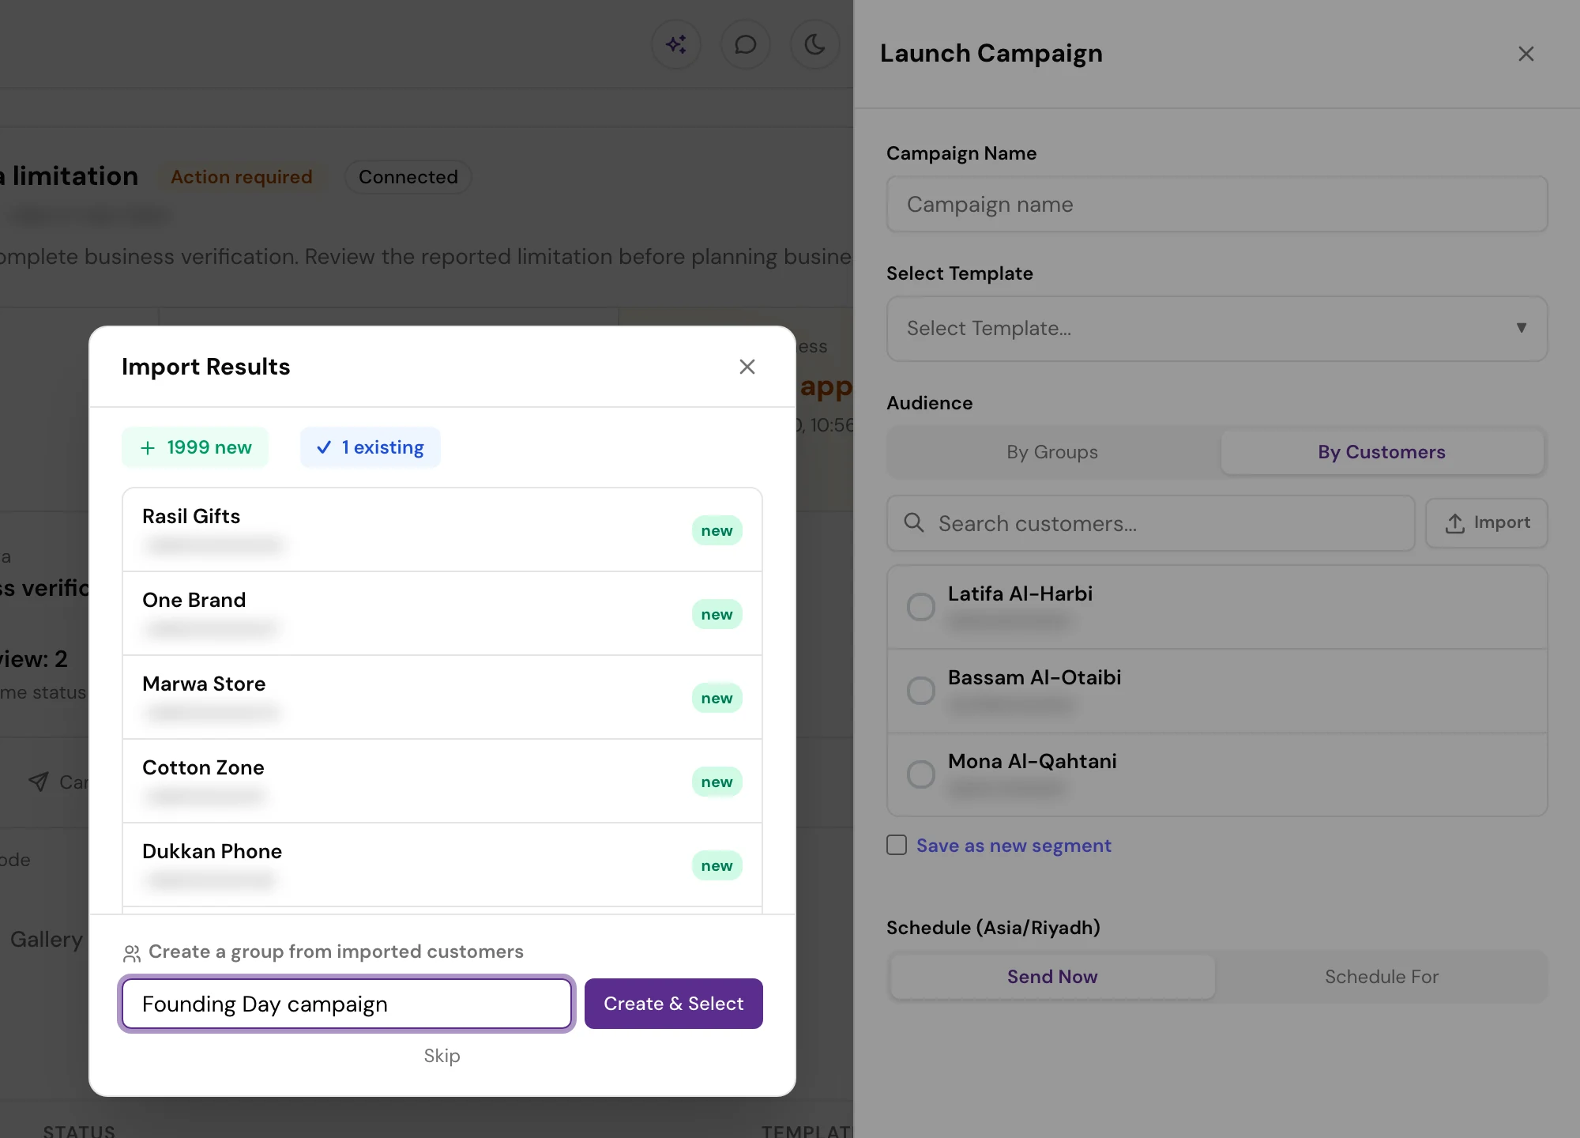The width and height of the screenshot is (1580, 1138).
Task: Click the Skip link
Action: tap(442, 1056)
